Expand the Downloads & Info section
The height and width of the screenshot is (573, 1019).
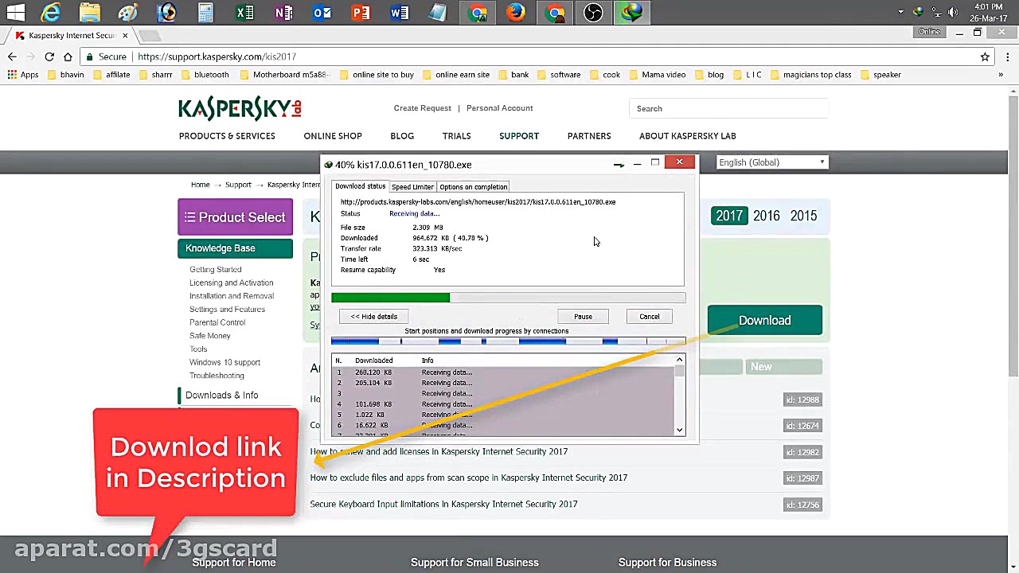(221, 395)
